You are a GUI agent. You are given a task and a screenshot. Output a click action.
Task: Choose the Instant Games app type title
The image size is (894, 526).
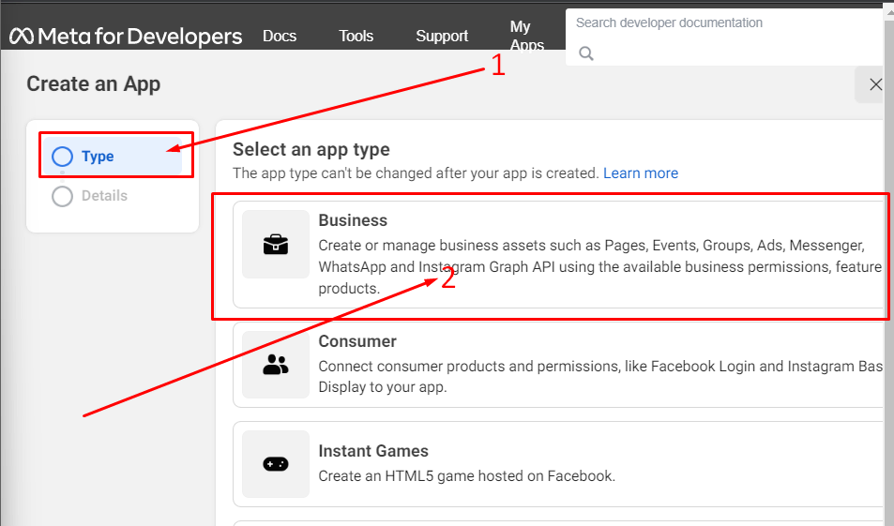click(x=373, y=451)
